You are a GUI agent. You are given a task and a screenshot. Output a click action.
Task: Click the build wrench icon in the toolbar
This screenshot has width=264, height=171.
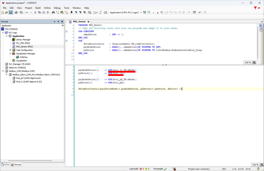pyautogui.click(x=162, y=12)
